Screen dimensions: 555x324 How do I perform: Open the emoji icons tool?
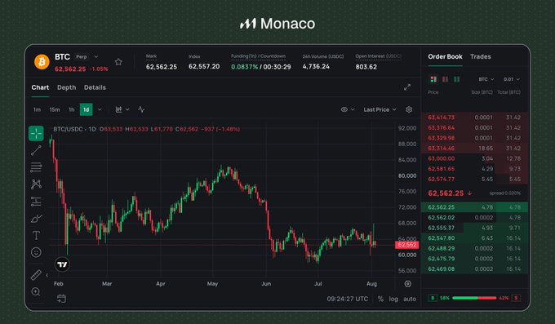36,252
